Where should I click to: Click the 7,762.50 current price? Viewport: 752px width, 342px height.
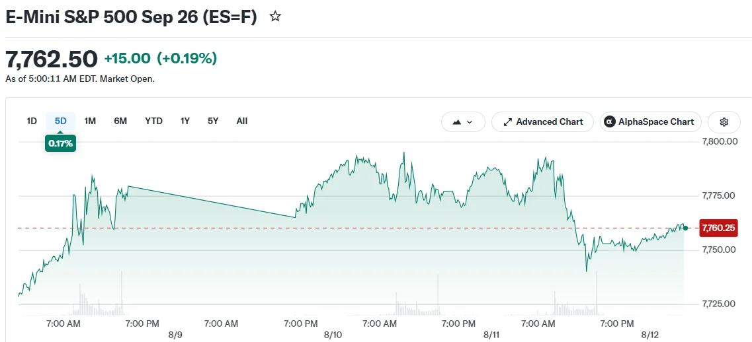point(52,59)
